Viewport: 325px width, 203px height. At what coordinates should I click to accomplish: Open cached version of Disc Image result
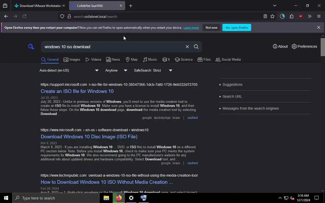click(192, 163)
